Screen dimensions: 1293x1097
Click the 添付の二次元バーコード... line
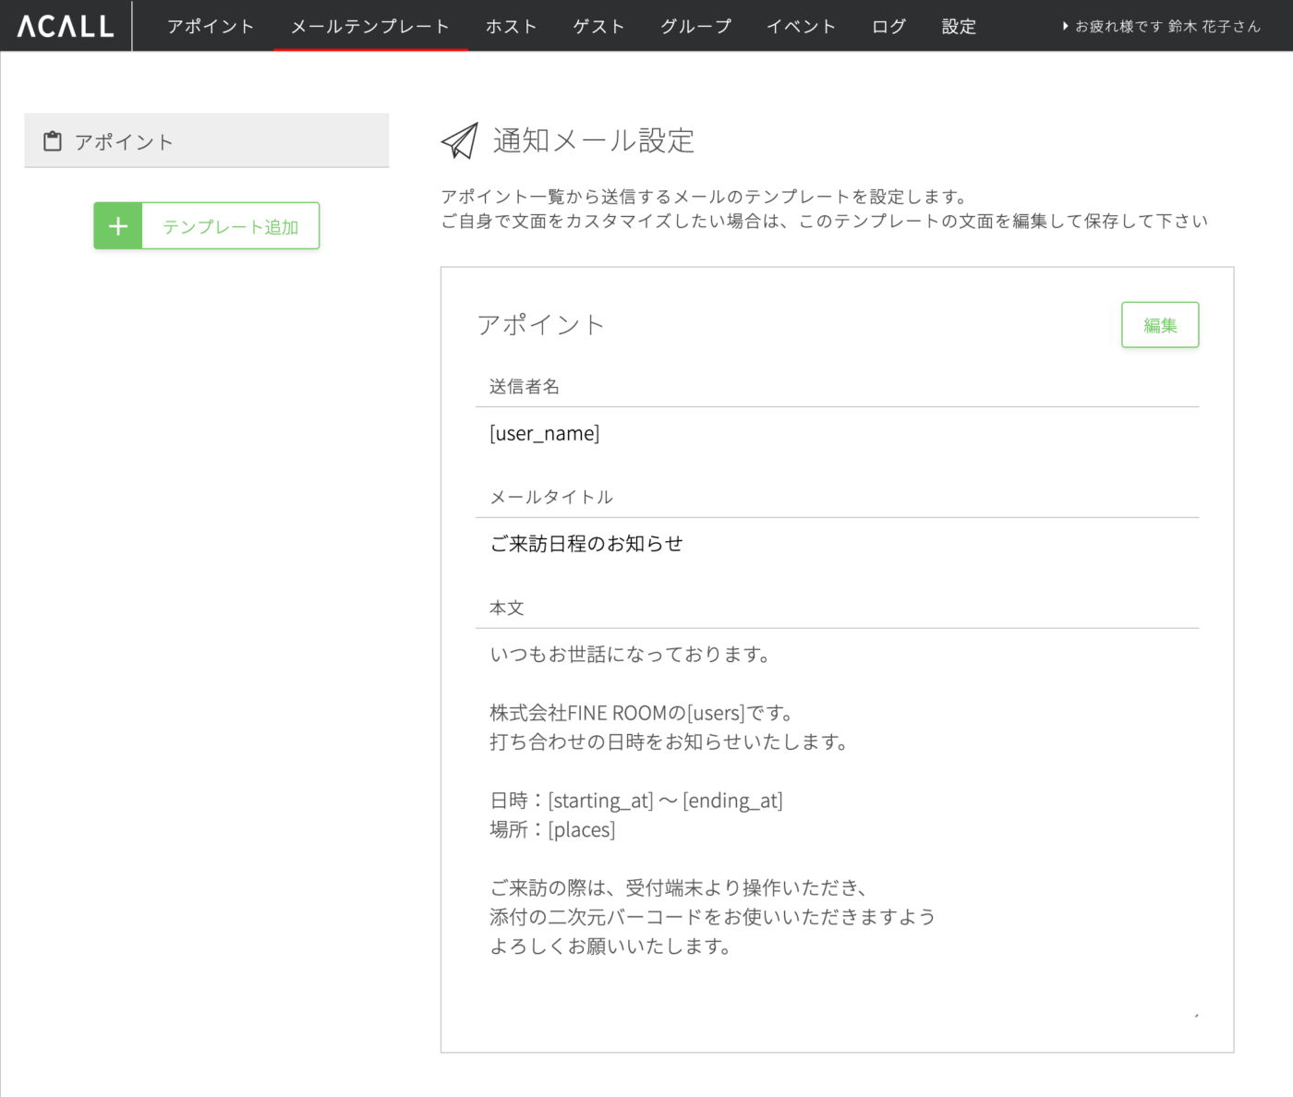[x=712, y=917]
